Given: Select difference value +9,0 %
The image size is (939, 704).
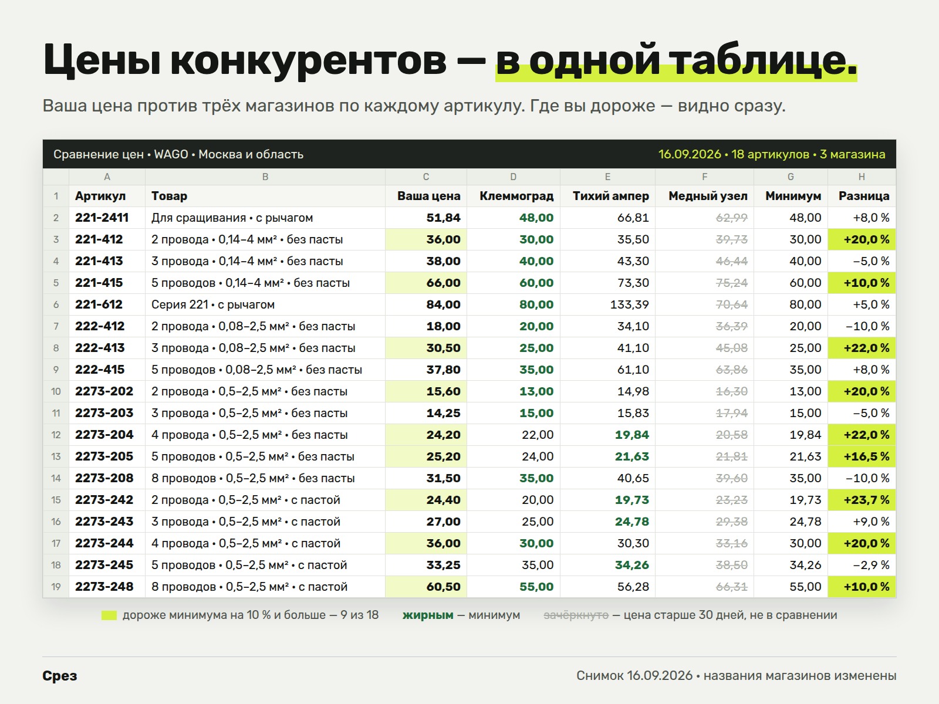Looking at the screenshot, I should coord(862,522).
